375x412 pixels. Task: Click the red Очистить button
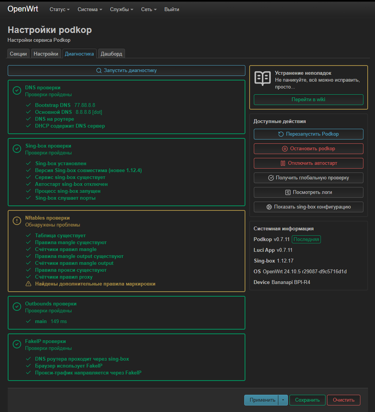point(344,400)
